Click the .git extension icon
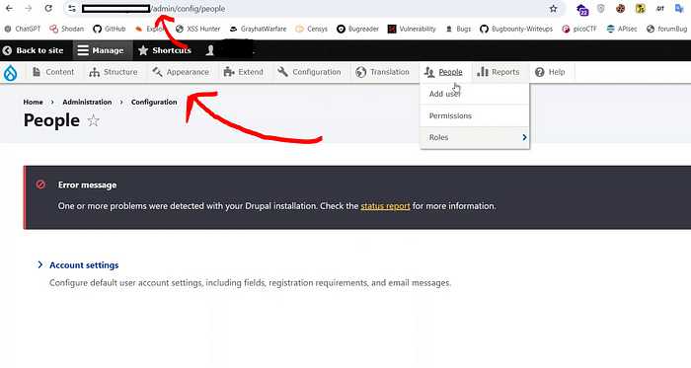The image size is (691, 368). pyautogui.click(x=659, y=8)
